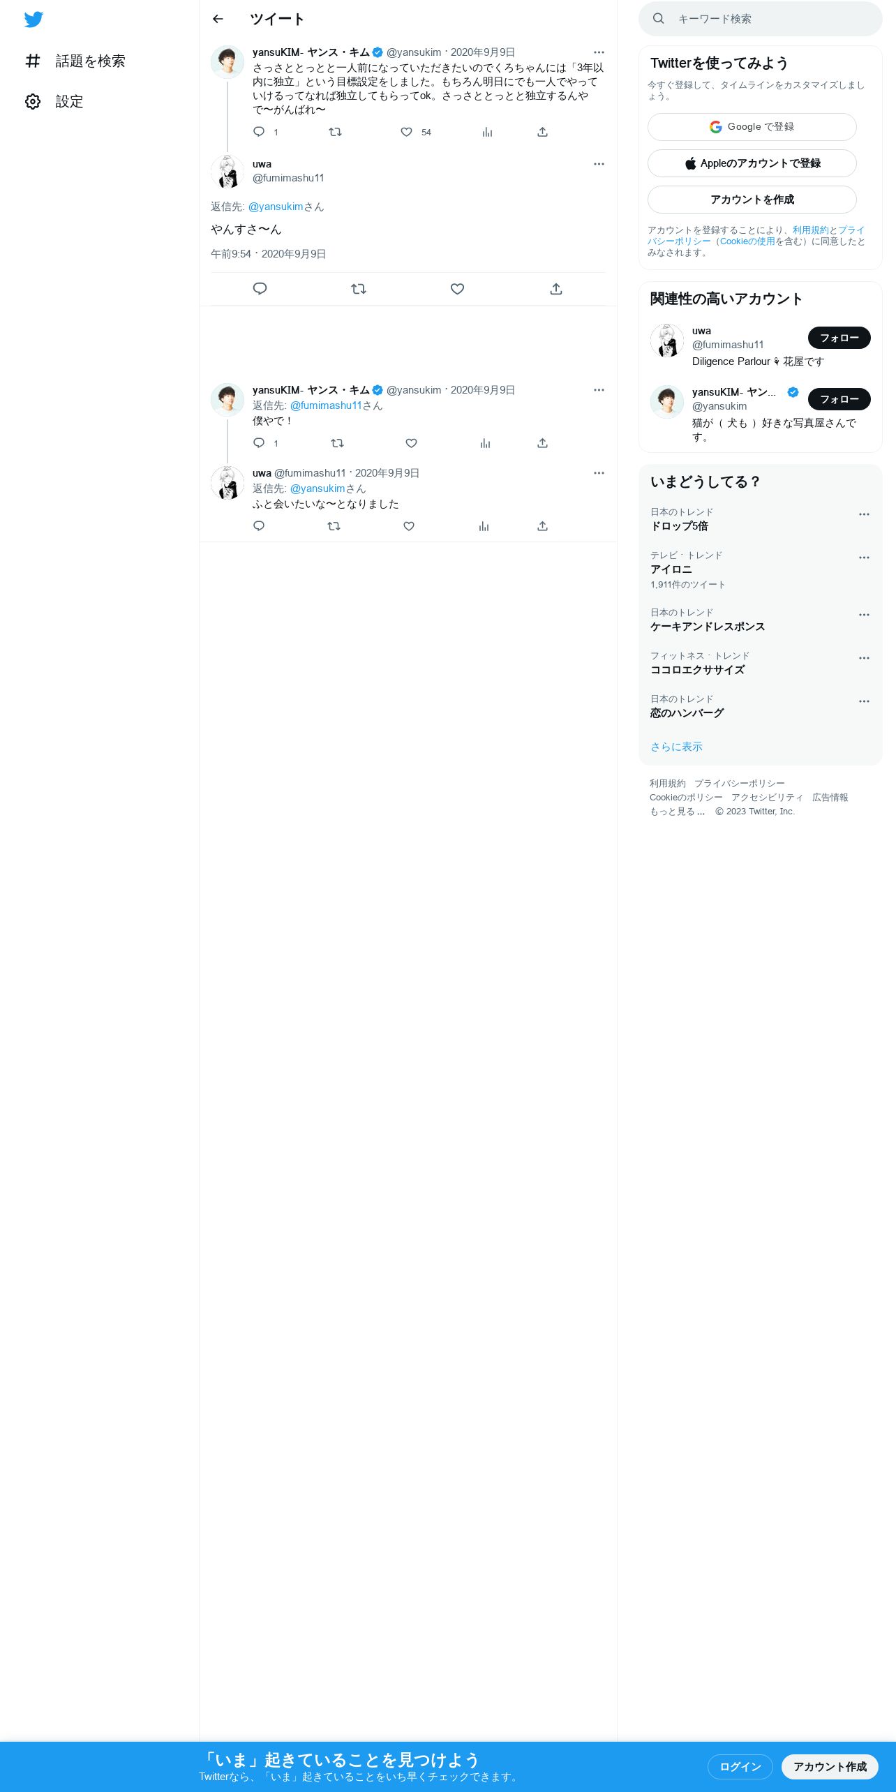Toggle follow for yansuKIM @yansukim
This screenshot has width=896, height=1792.
[x=839, y=399]
